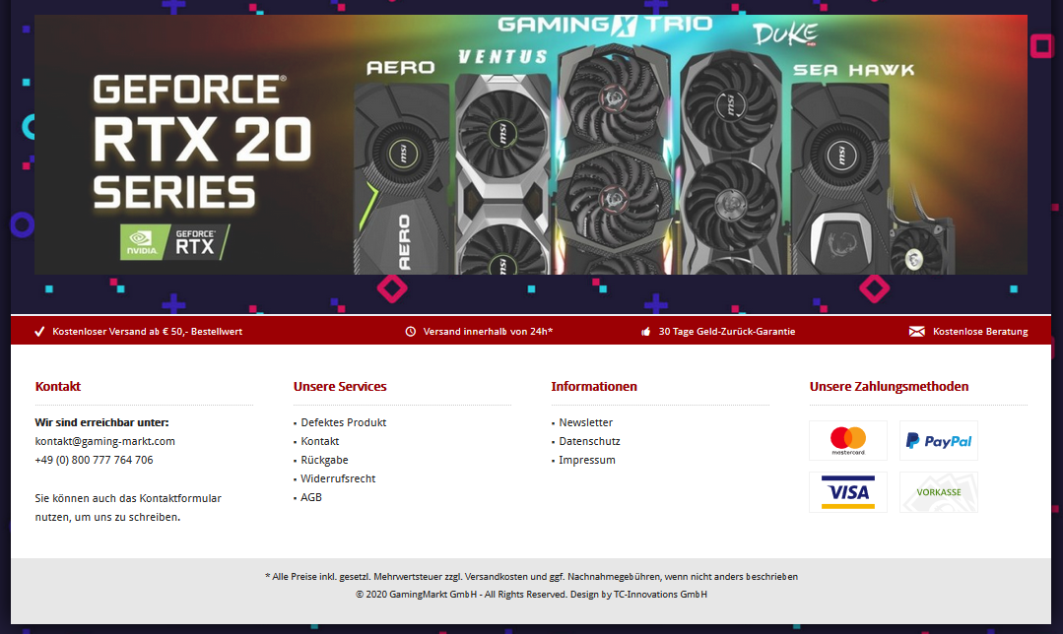This screenshot has width=1063, height=634.
Task: Click thumbs-up icon beside Geld-Zurück-Garantie
Action: (x=645, y=331)
